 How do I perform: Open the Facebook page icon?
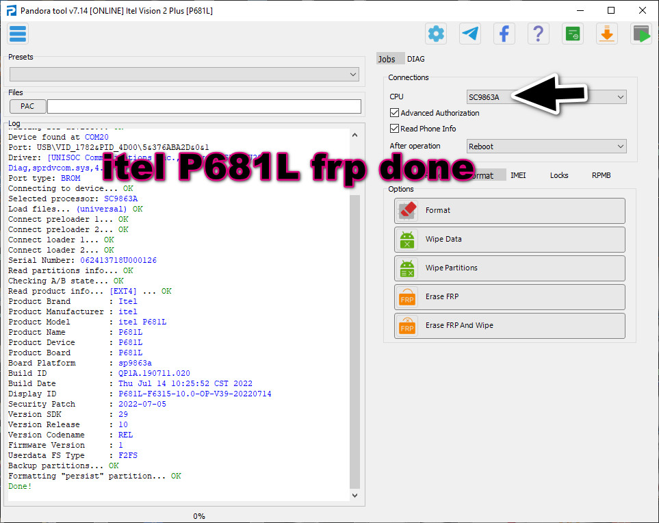click(x=504, y=34)
